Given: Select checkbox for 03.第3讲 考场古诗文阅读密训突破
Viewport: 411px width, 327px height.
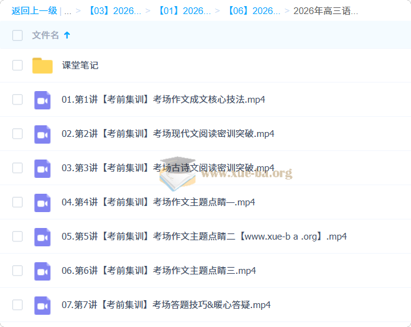Looking at the screenshot, I should [x=17, y=168].
